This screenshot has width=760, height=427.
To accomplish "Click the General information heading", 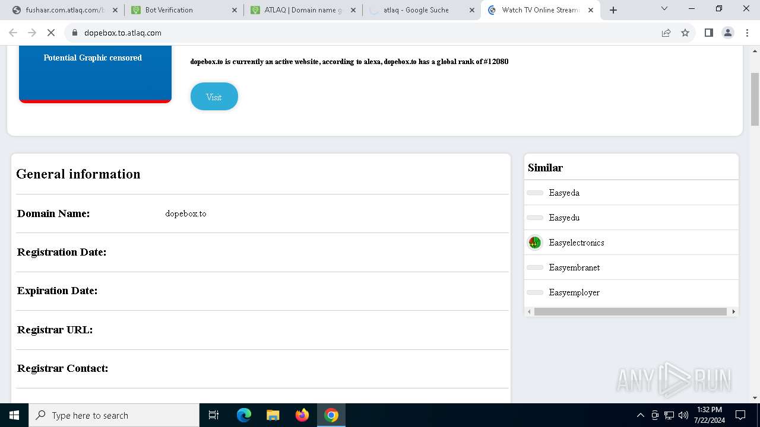I will click(78, 174).
